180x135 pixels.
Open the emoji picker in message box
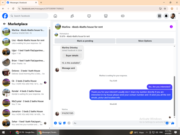click(x=167, y=123)
